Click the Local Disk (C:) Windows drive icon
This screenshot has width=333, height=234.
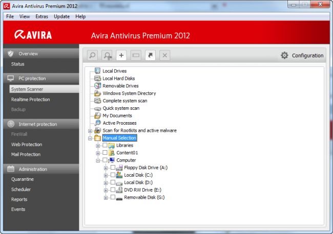119,175
